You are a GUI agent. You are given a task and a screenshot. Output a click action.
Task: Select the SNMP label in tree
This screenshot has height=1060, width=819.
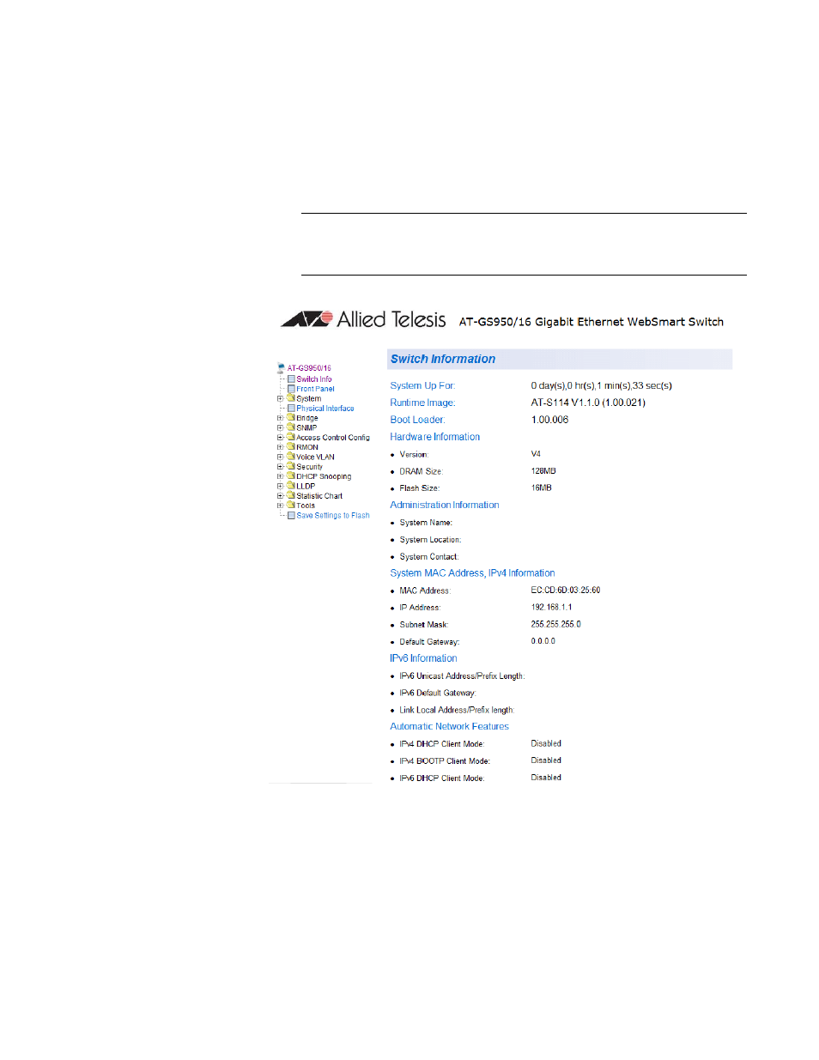click(306, 427)
